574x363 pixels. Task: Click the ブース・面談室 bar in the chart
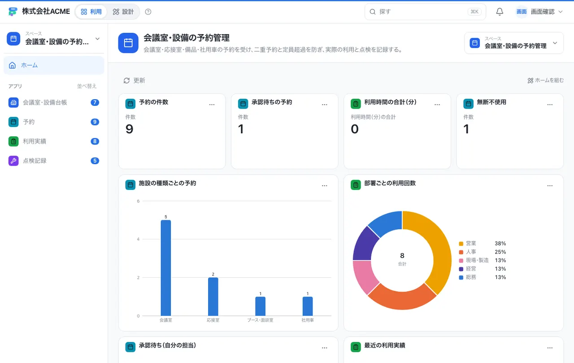pyautogui.click(x=260, y=306)
